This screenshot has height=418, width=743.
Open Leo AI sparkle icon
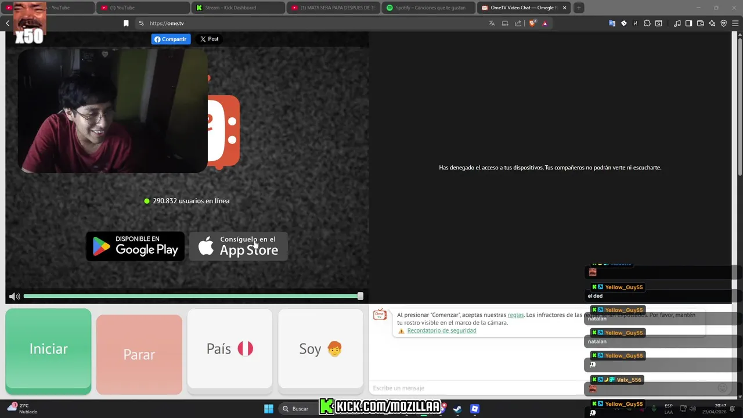712,23
